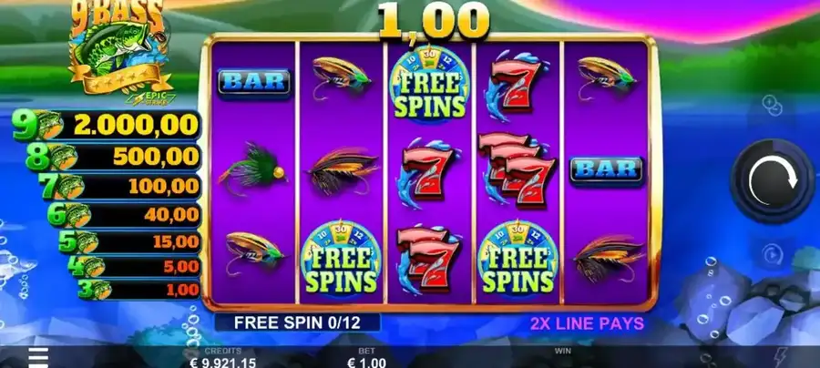Select the Free Spins symbol at top of reel three

pos(429,85)
